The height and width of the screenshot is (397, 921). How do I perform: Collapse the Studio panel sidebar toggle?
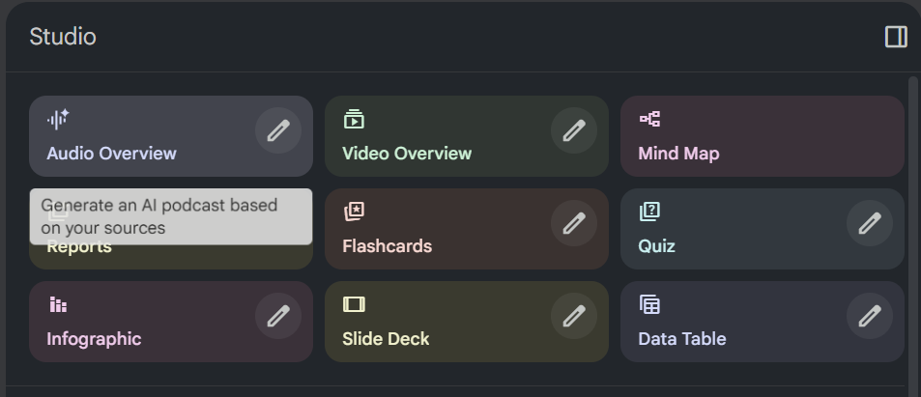[x=896, y=37]
